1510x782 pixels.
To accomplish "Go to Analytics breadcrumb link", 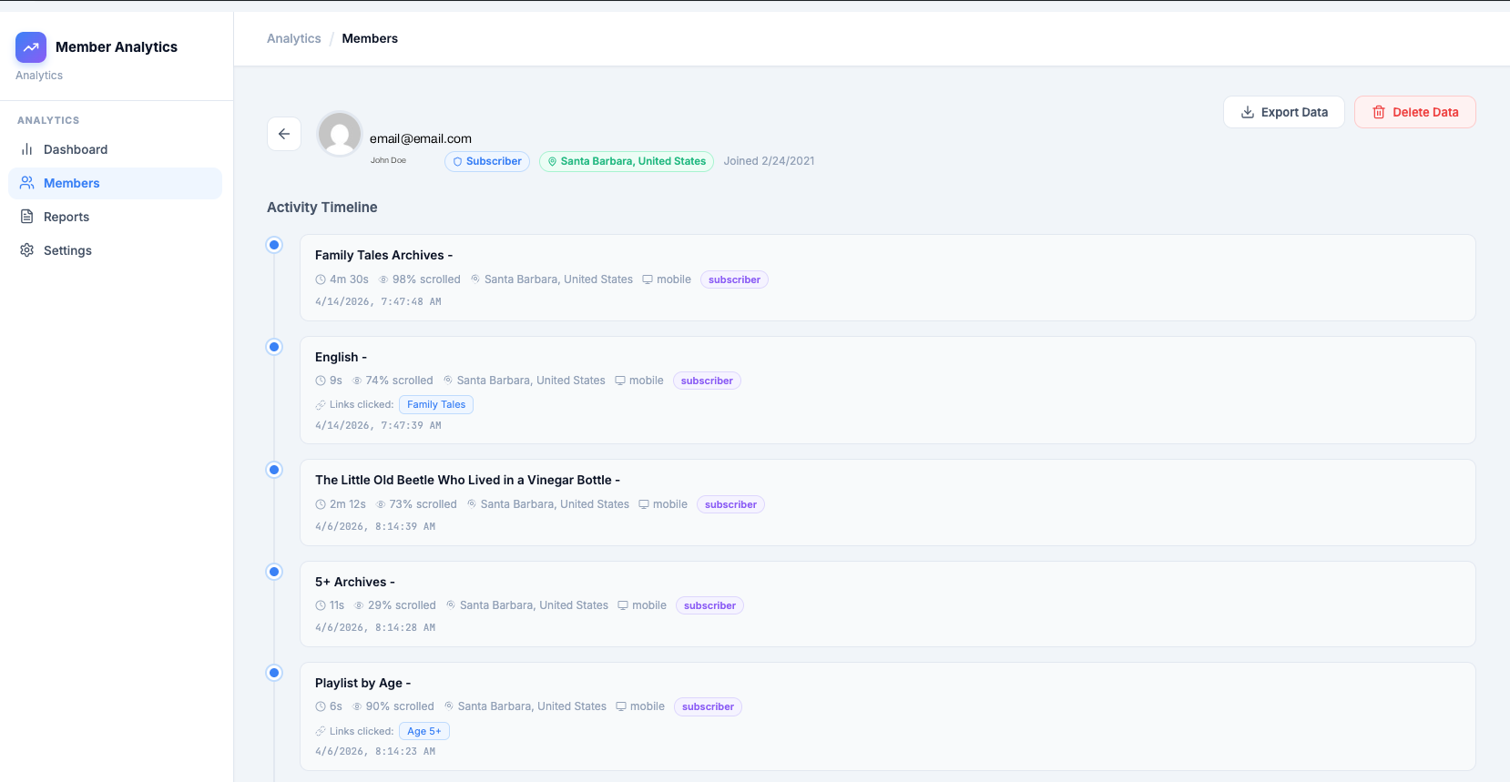I will pos(293,38).
